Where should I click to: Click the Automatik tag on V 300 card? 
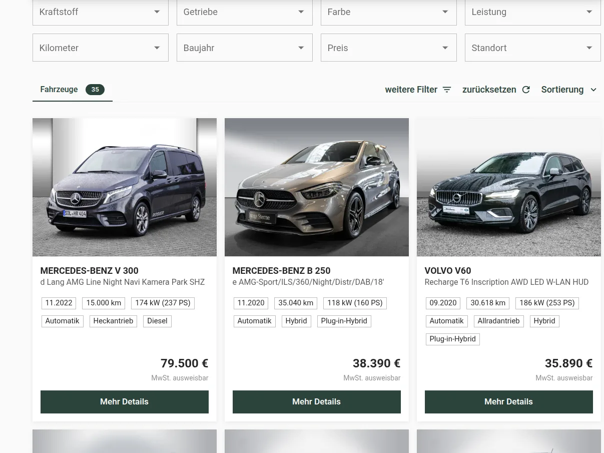[63, 321]
